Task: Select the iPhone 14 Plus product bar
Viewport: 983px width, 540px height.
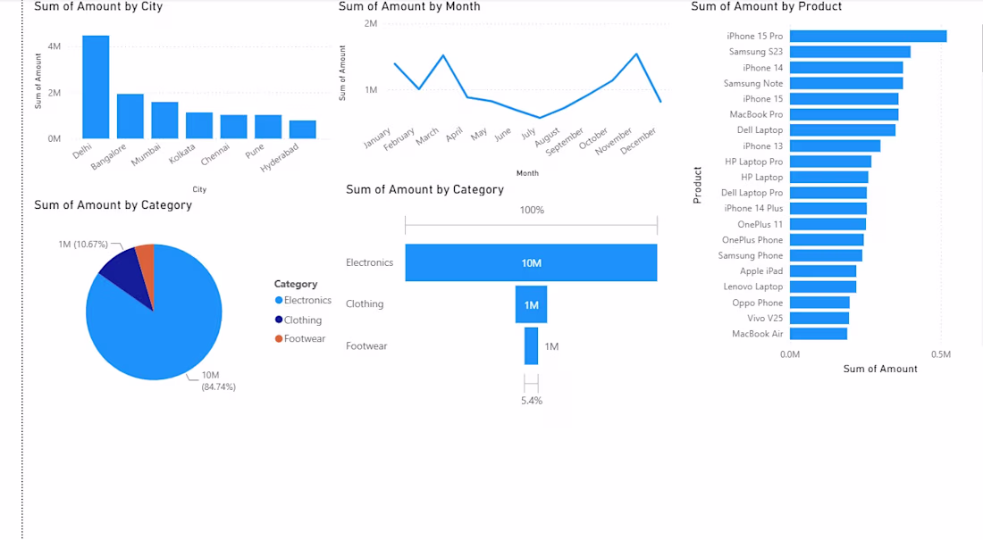Action: (828, 209)
